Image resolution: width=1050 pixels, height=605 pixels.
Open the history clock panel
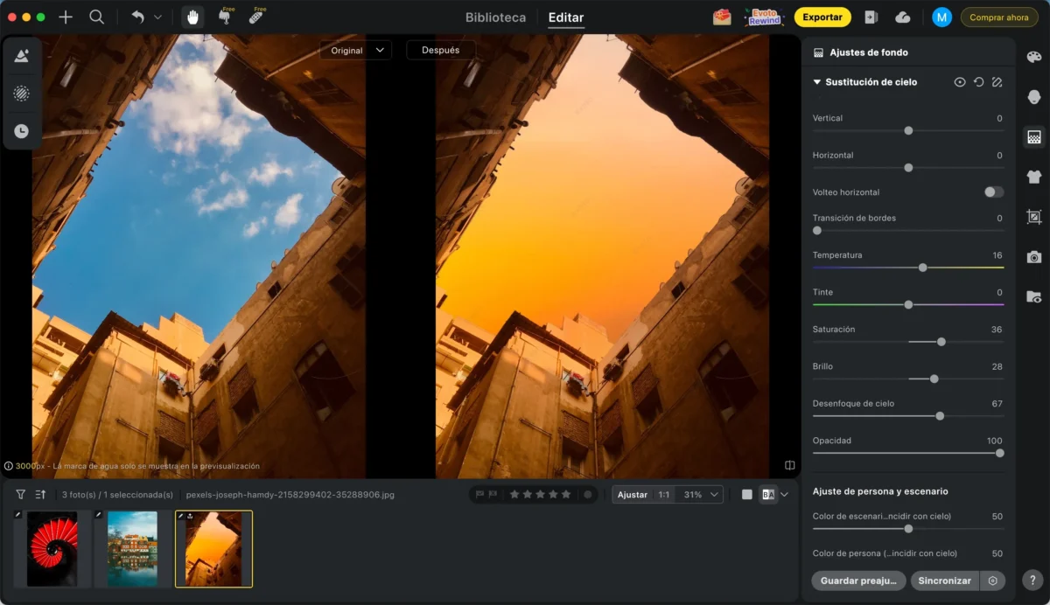(x=22, y=131)
